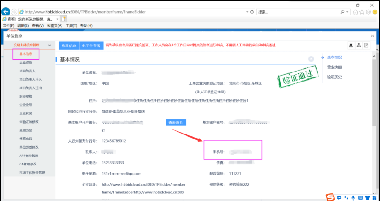
Task: Open the 工具(T) menu
Action: [x=71, y=26]
